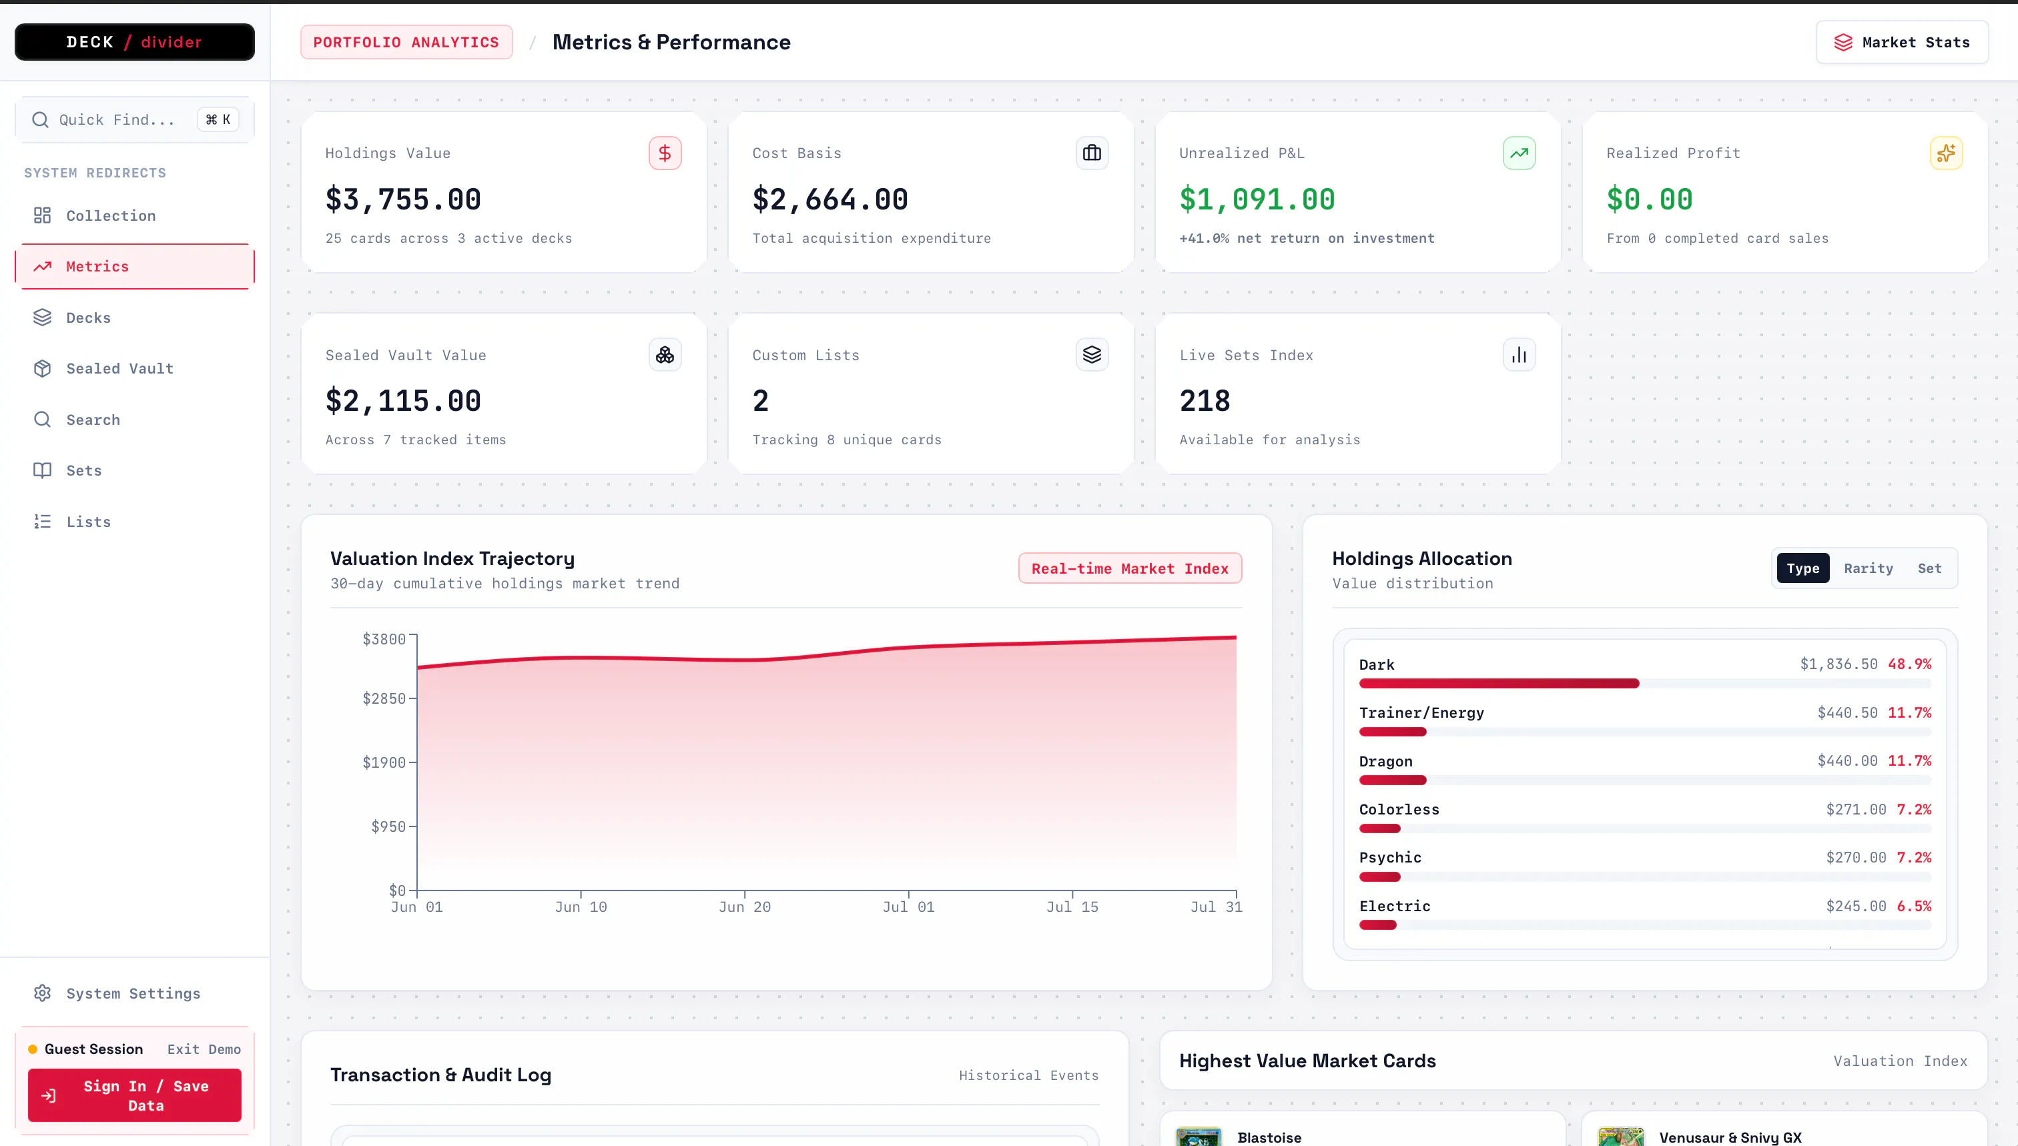The width and height of the screenshot is (2018, 1146).
Task: Click the briefcase icon on Cost Basis card
Action: (1091, 153)
